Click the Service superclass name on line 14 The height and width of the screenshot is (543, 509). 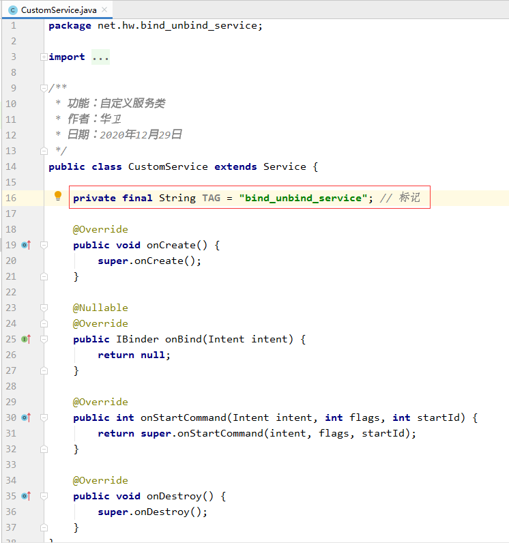tap(285, 167)
